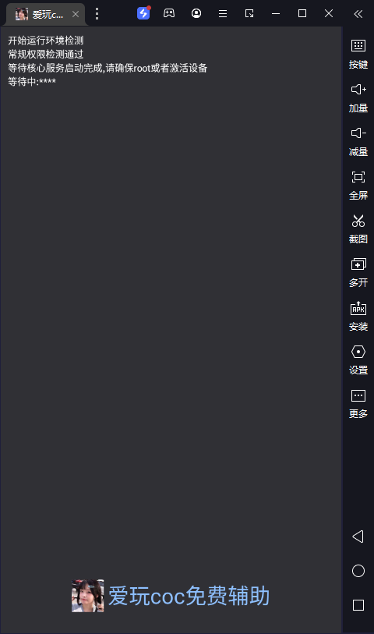Image resolution: width=374 pixels, height=634 pixels.
Task: Open the three-dot tab options menu
Action: click(x=97, y=14)
